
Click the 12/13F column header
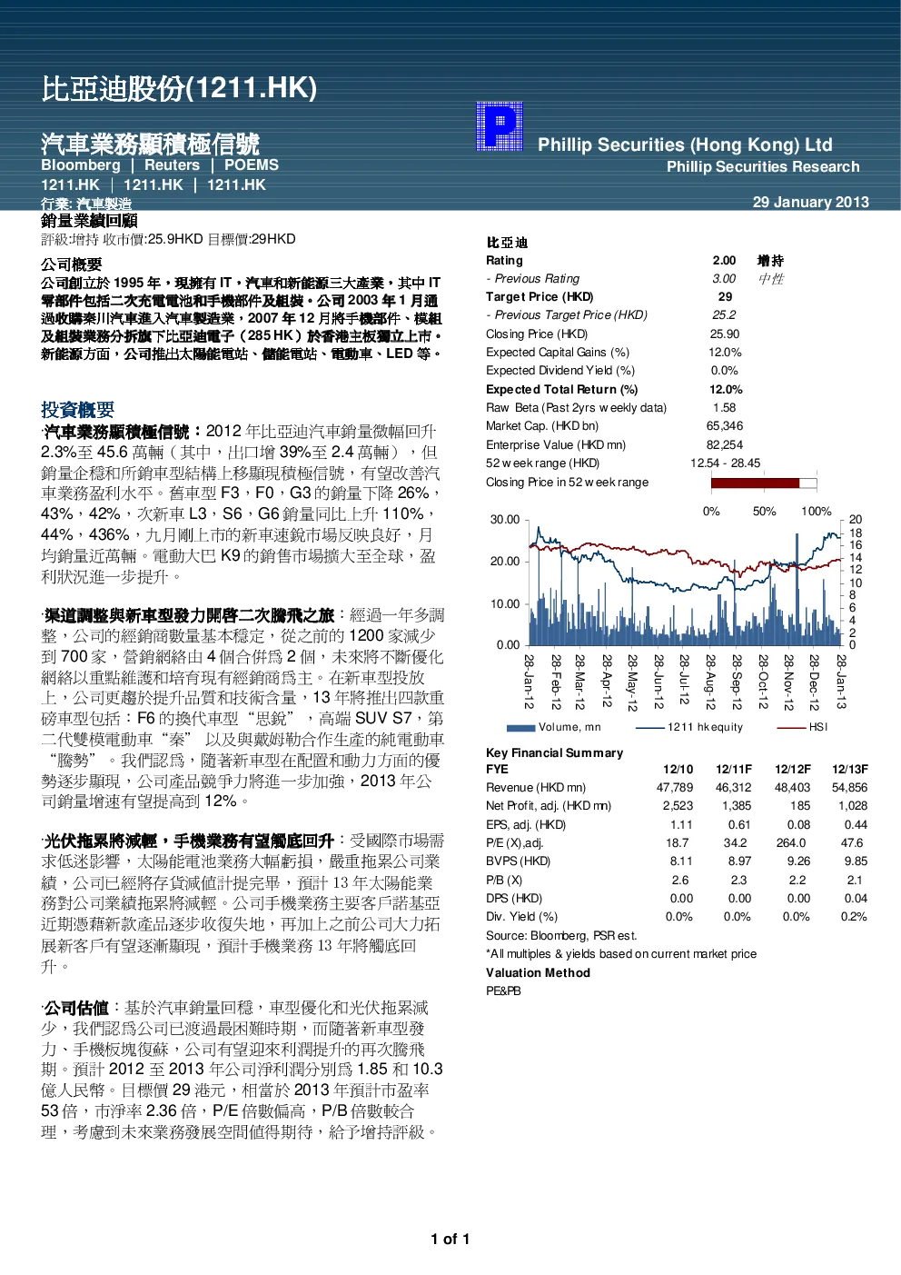pyautogui.click(x=850, y=770)
